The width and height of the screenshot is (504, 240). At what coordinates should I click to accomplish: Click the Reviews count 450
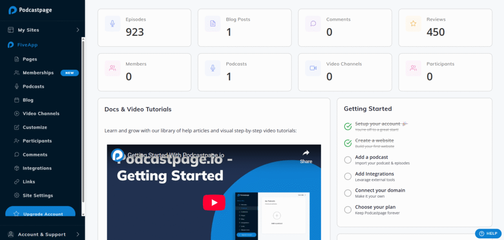436,32
